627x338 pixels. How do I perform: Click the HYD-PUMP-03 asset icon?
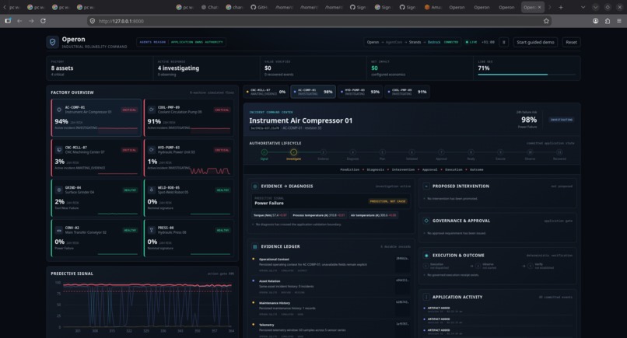[x=152, y=150]
